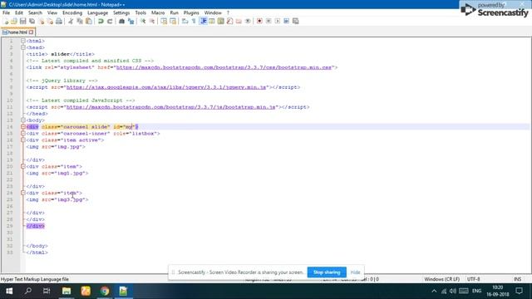Open Find dialog via binoculars icon

pos(121,21)
